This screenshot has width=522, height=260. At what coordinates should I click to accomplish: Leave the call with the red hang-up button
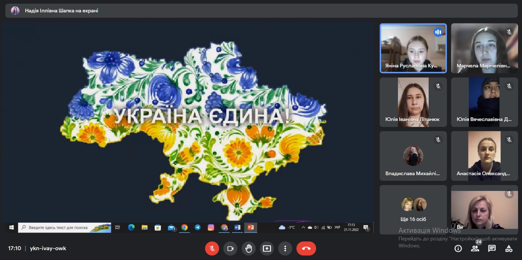pos(306,249)
